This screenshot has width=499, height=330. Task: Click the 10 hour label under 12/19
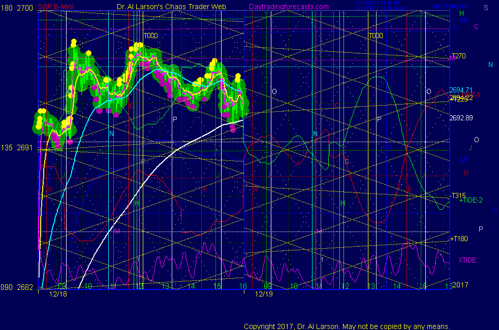[294, 286]
